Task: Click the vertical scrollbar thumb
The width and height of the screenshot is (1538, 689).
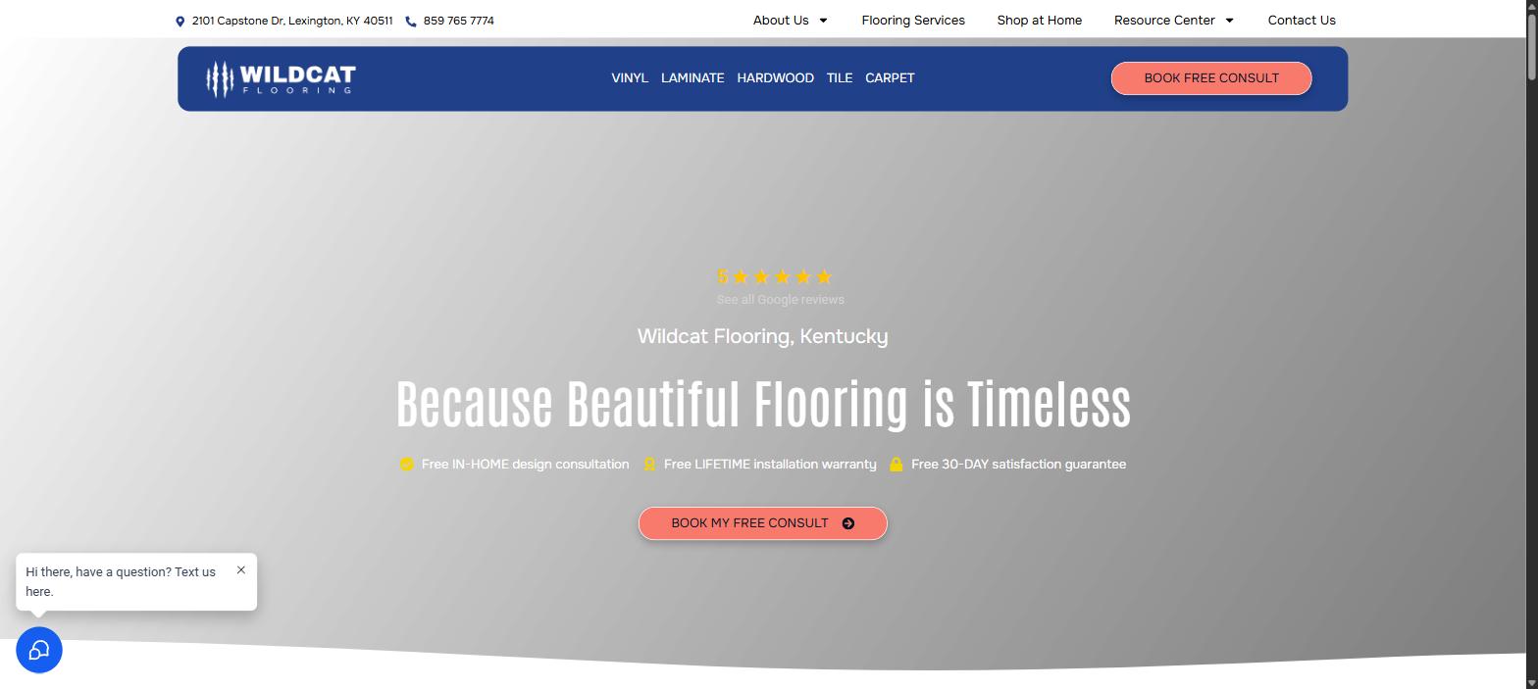Action: pos(1532,47)
